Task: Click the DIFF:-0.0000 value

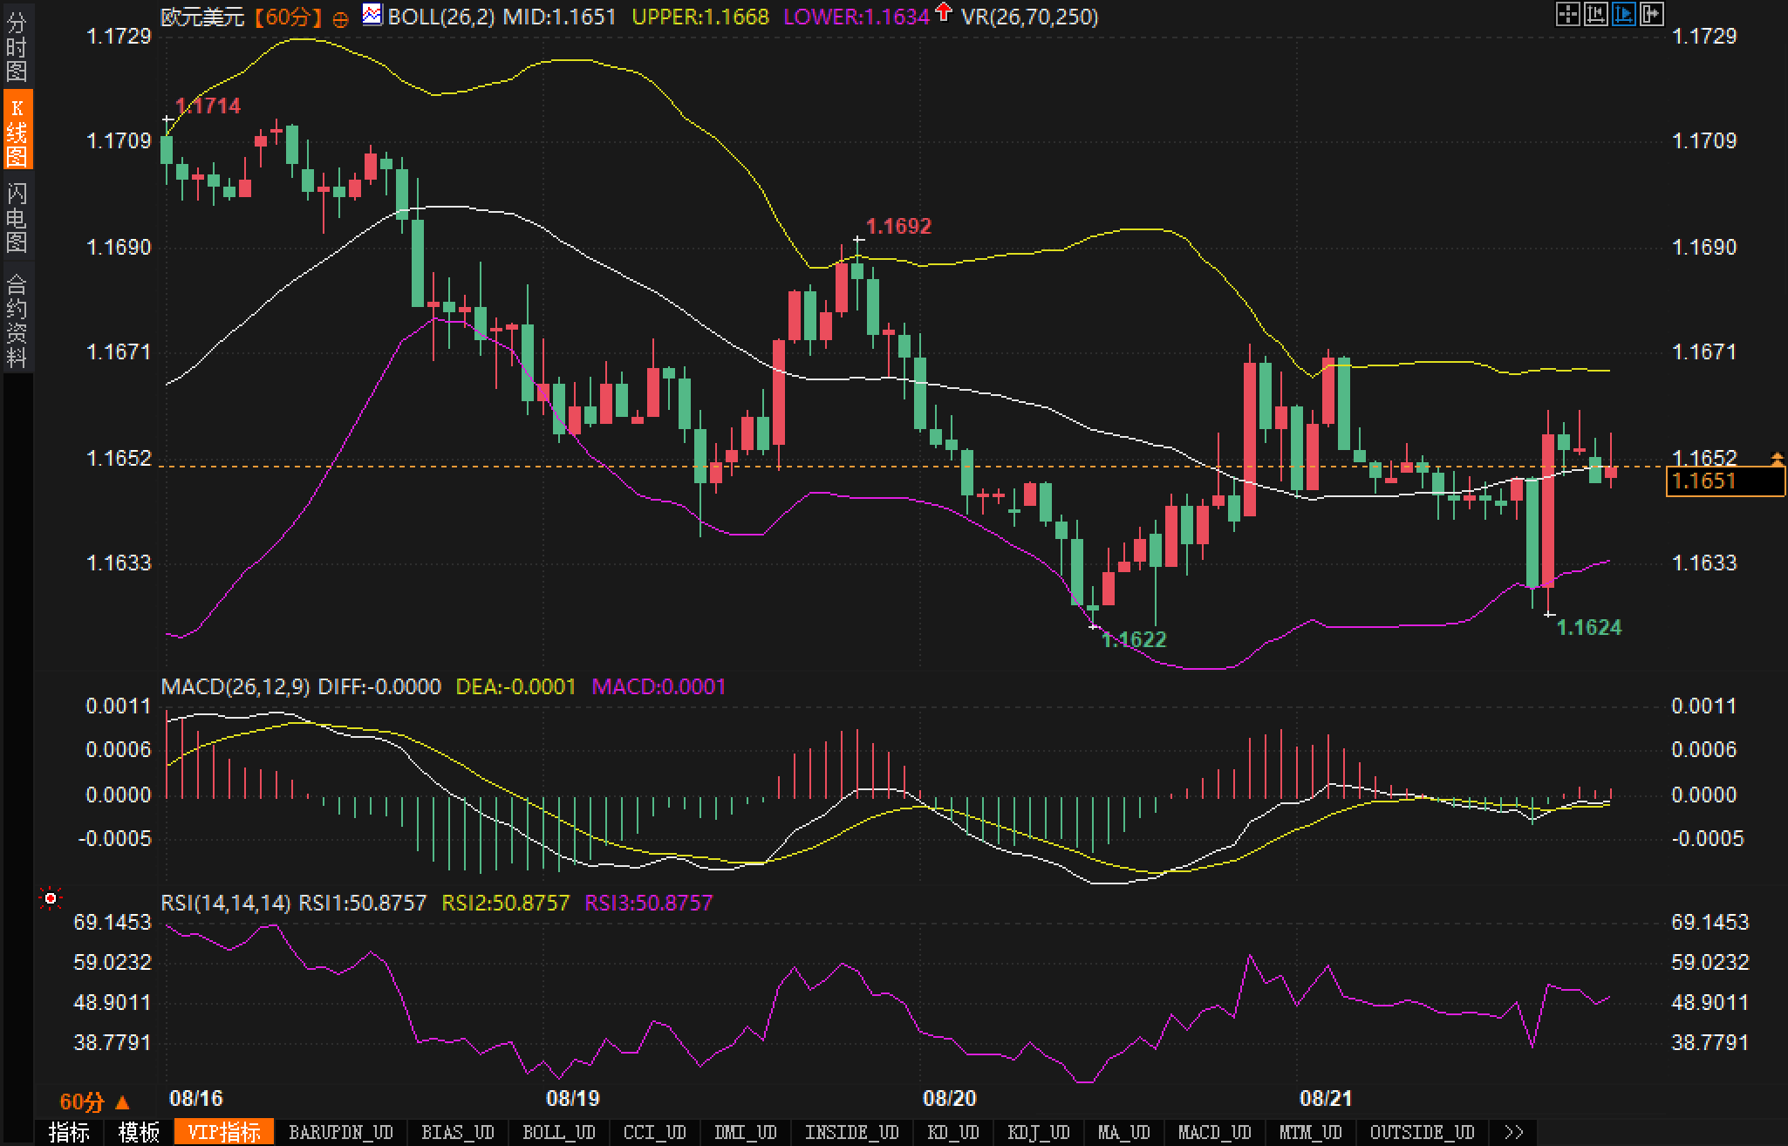Action: click(x=379, y=686)
